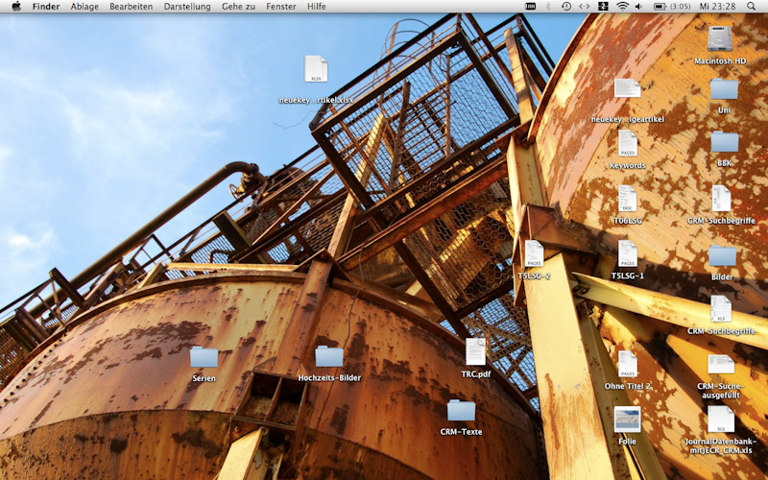Image resolution: width=768 pixels, height=480 pixels.
Task: Select the T5LSG-1 Pages document
Action: 628,253
